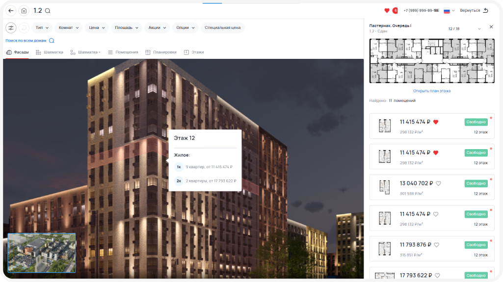Open the filter settings sliders icon
This screenshot has height=282, width=503.
tap(11, 28)
